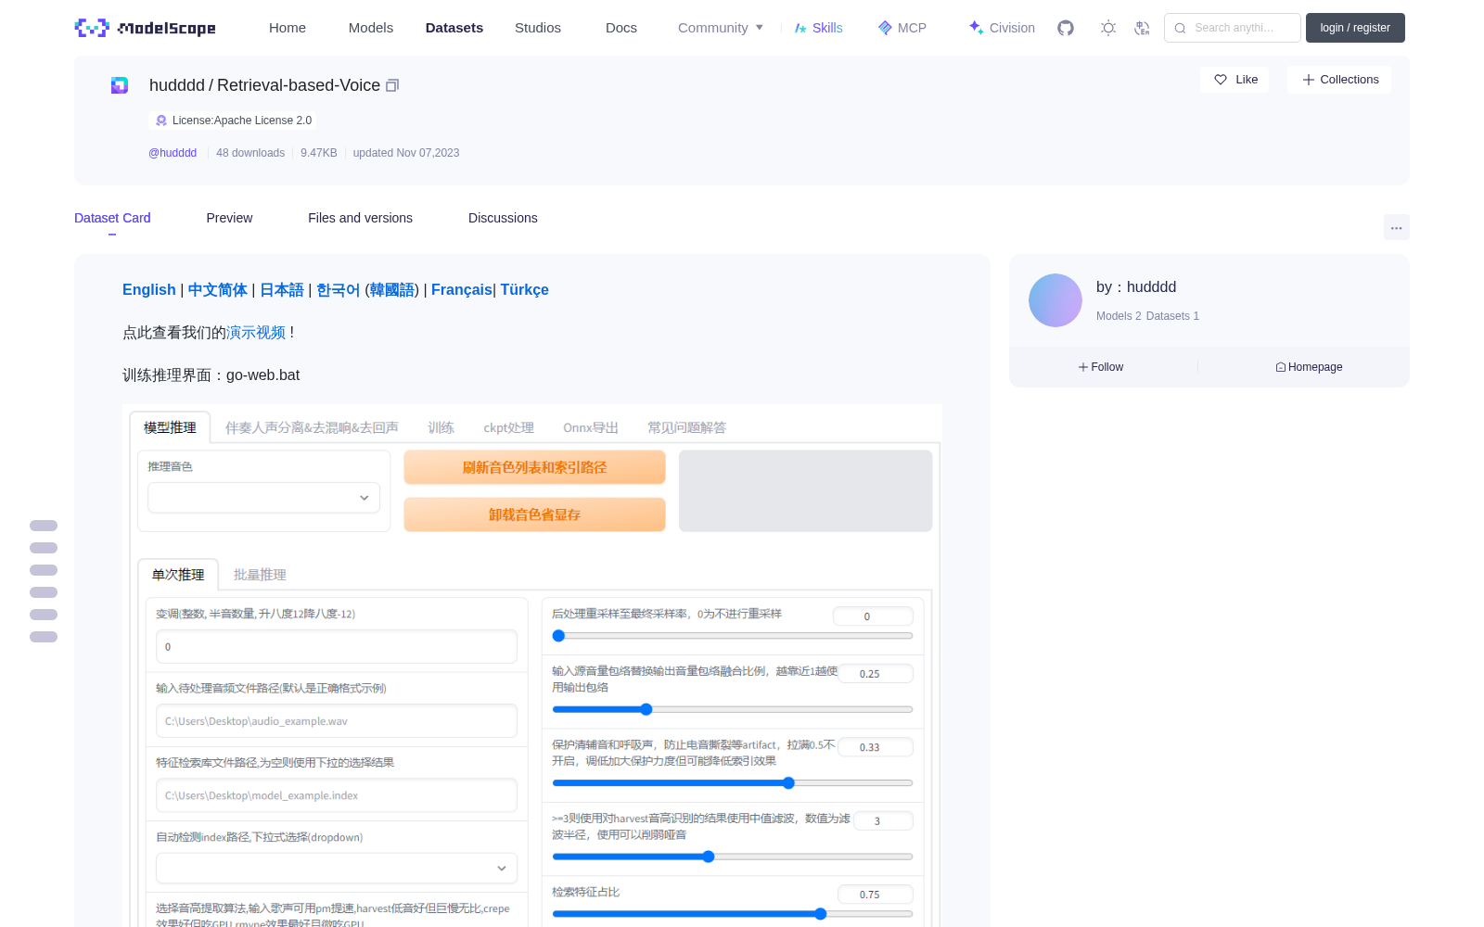The image size is (1484, 927).
Task: Follow the user hudddd
Action: point(1101,367)
